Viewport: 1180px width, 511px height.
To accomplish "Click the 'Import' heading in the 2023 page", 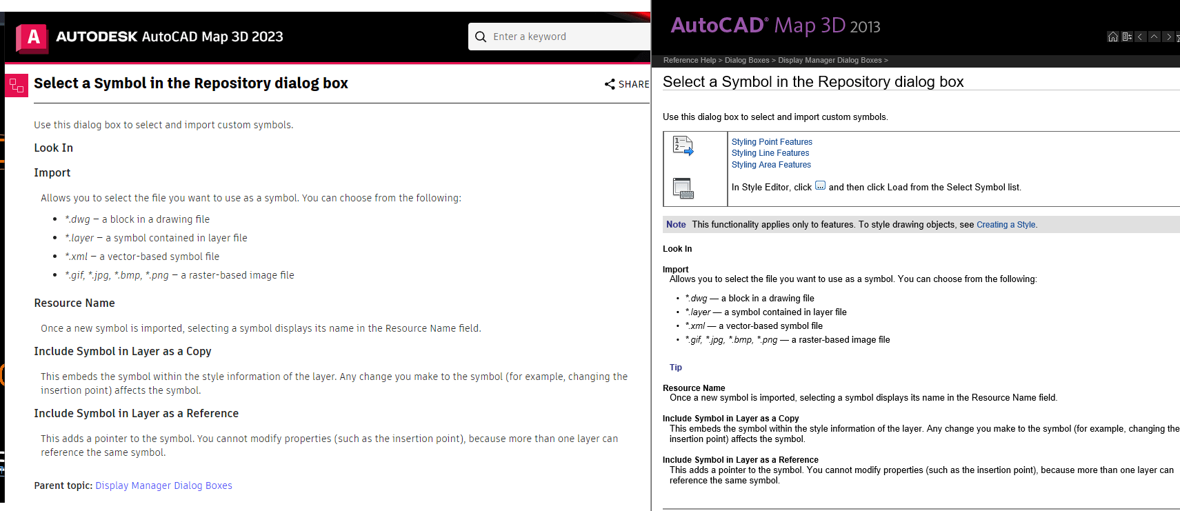I will (x=52, y=173).
